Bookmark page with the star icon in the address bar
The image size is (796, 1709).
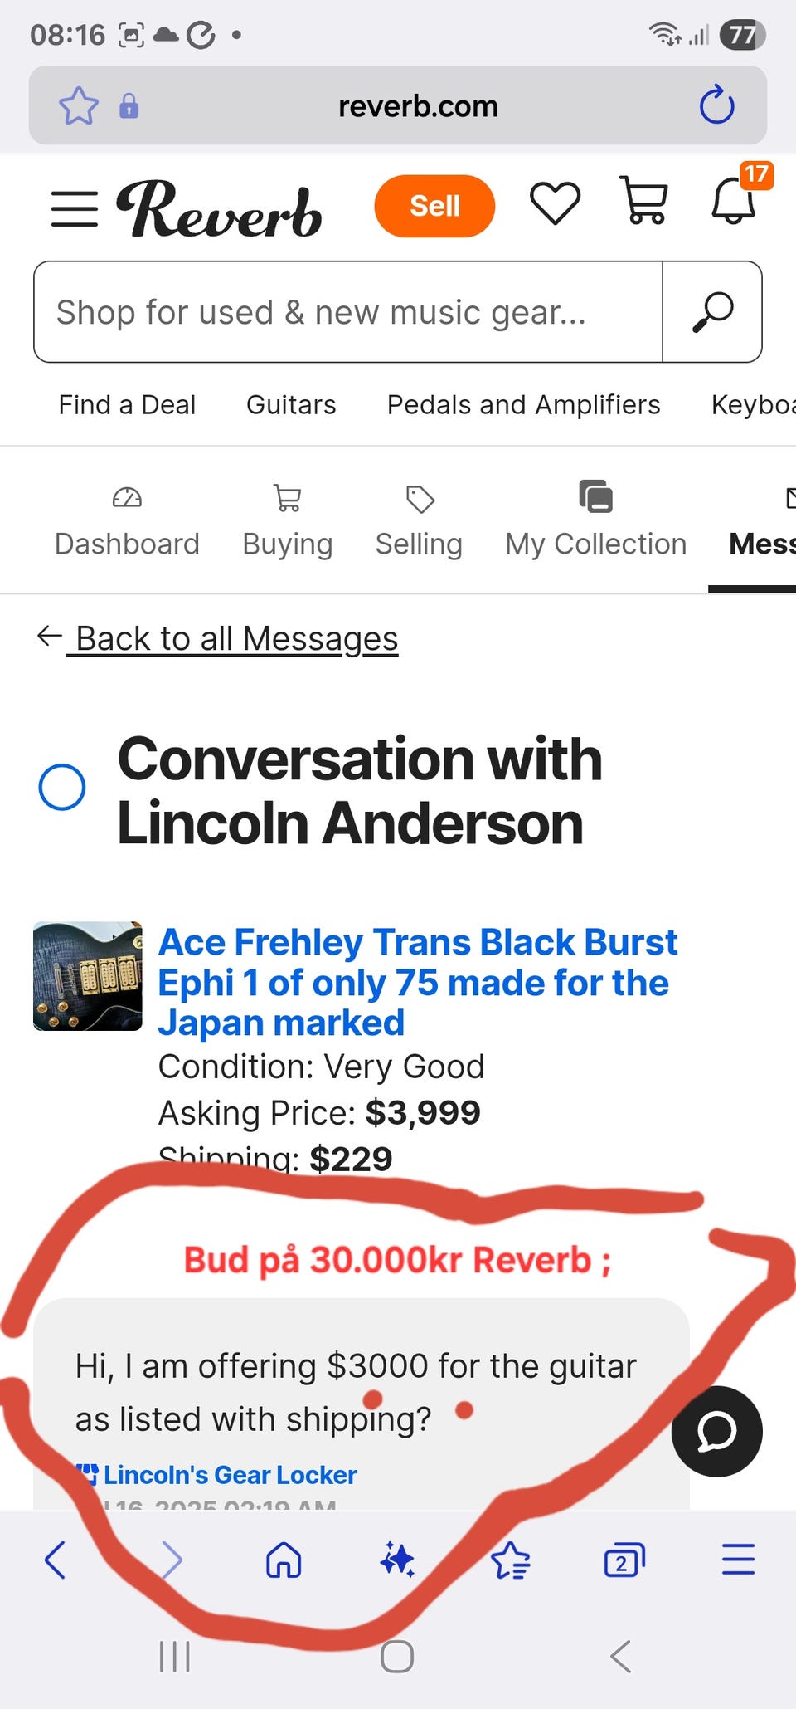(79, 106)
